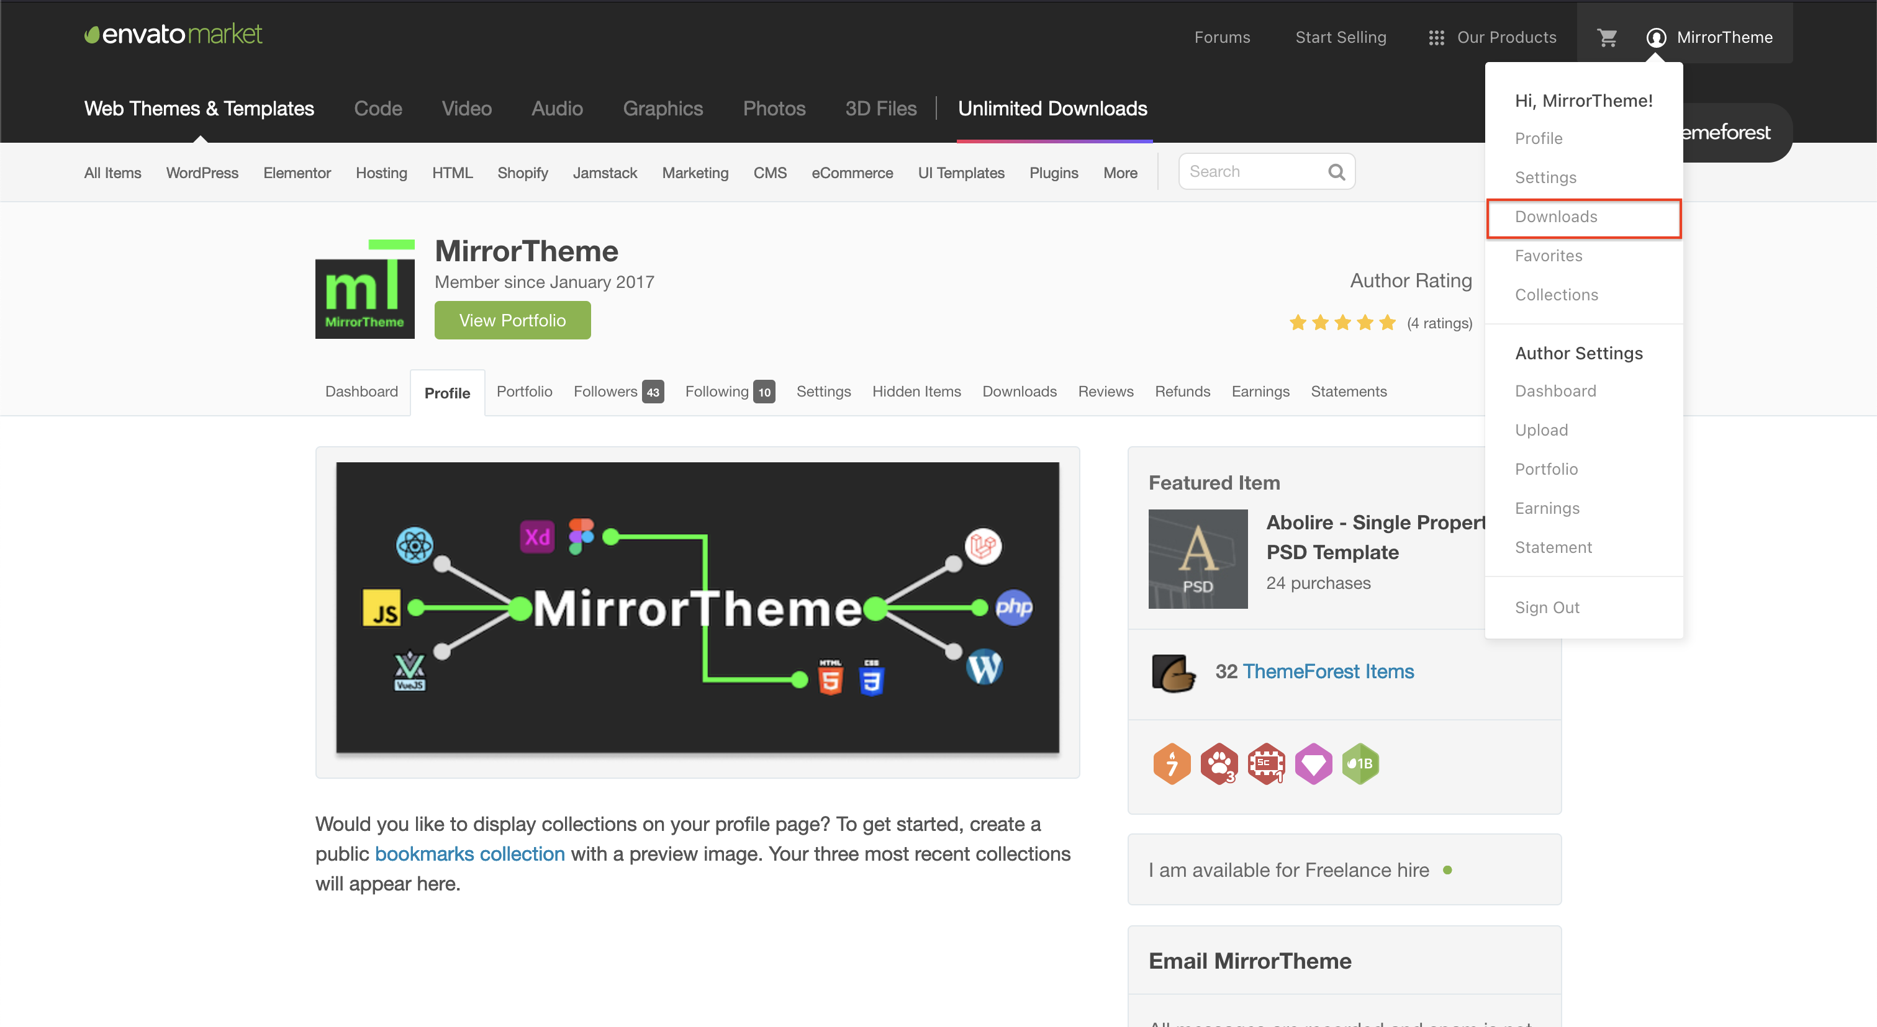The height and width of the screenshot is (1027, 1877).
Task: Choose Sign Out from the menu
Action: pyautogui.click(x=1546, y=608)
